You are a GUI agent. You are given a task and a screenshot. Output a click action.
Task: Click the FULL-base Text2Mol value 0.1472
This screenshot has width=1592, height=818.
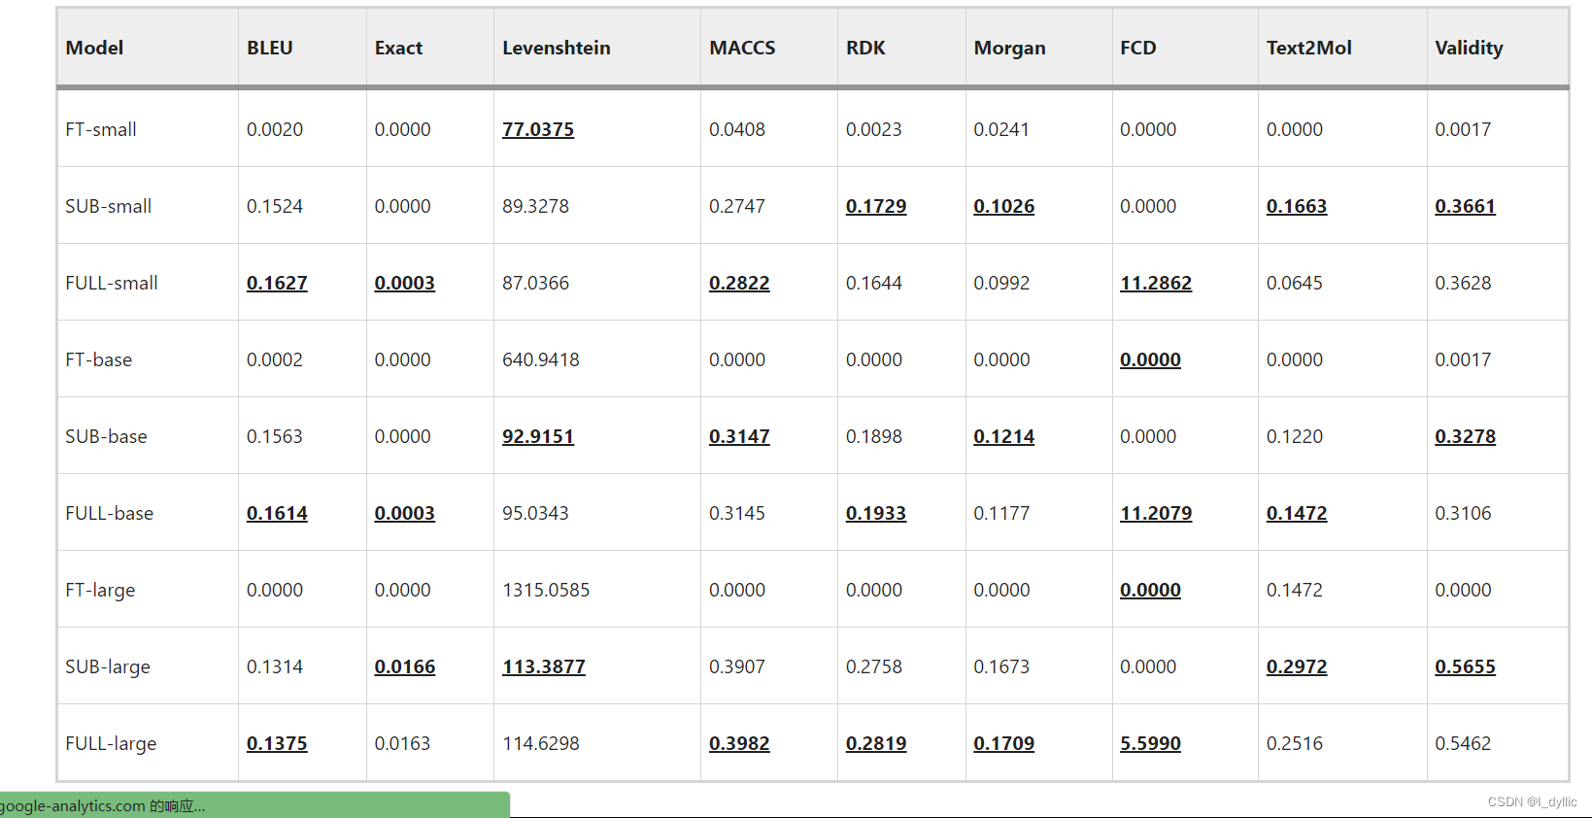(x=1297, y=513)
